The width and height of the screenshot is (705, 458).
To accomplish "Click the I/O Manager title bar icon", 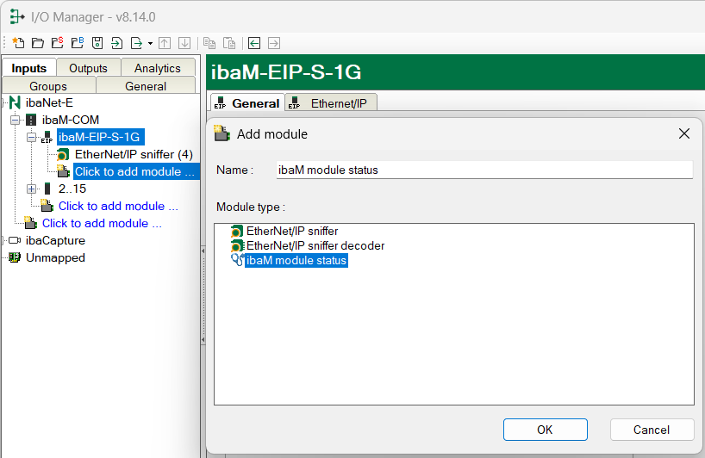I will pyautogui.click(x=16, y=17).
